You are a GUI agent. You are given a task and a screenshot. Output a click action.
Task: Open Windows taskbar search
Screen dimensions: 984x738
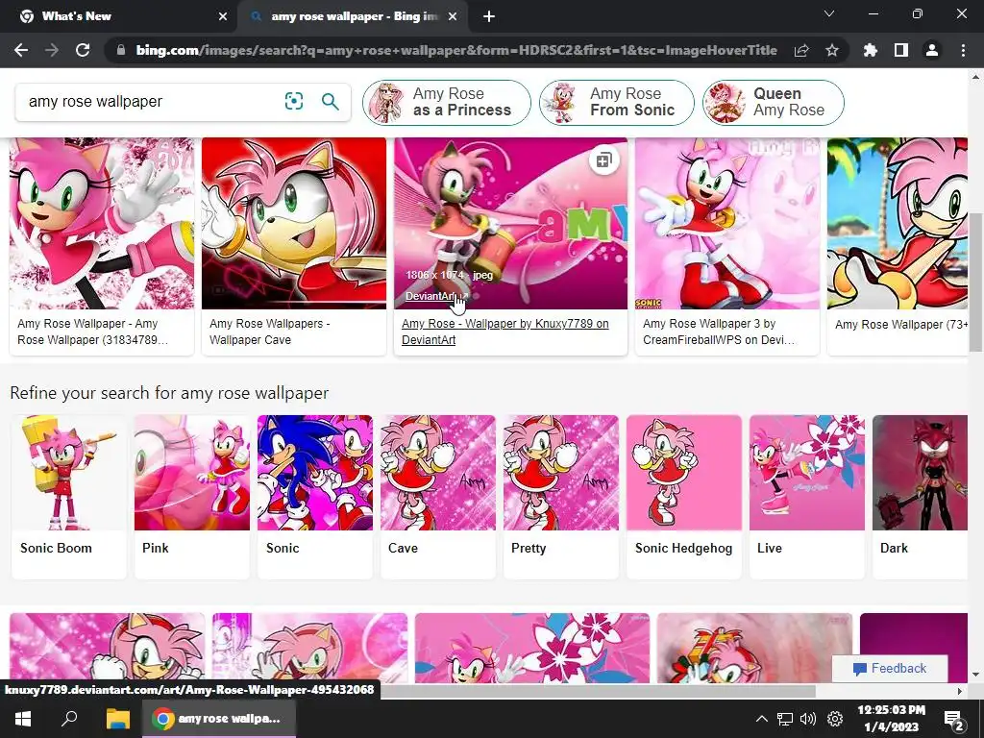pyautogui.click(x=69, y=719)
